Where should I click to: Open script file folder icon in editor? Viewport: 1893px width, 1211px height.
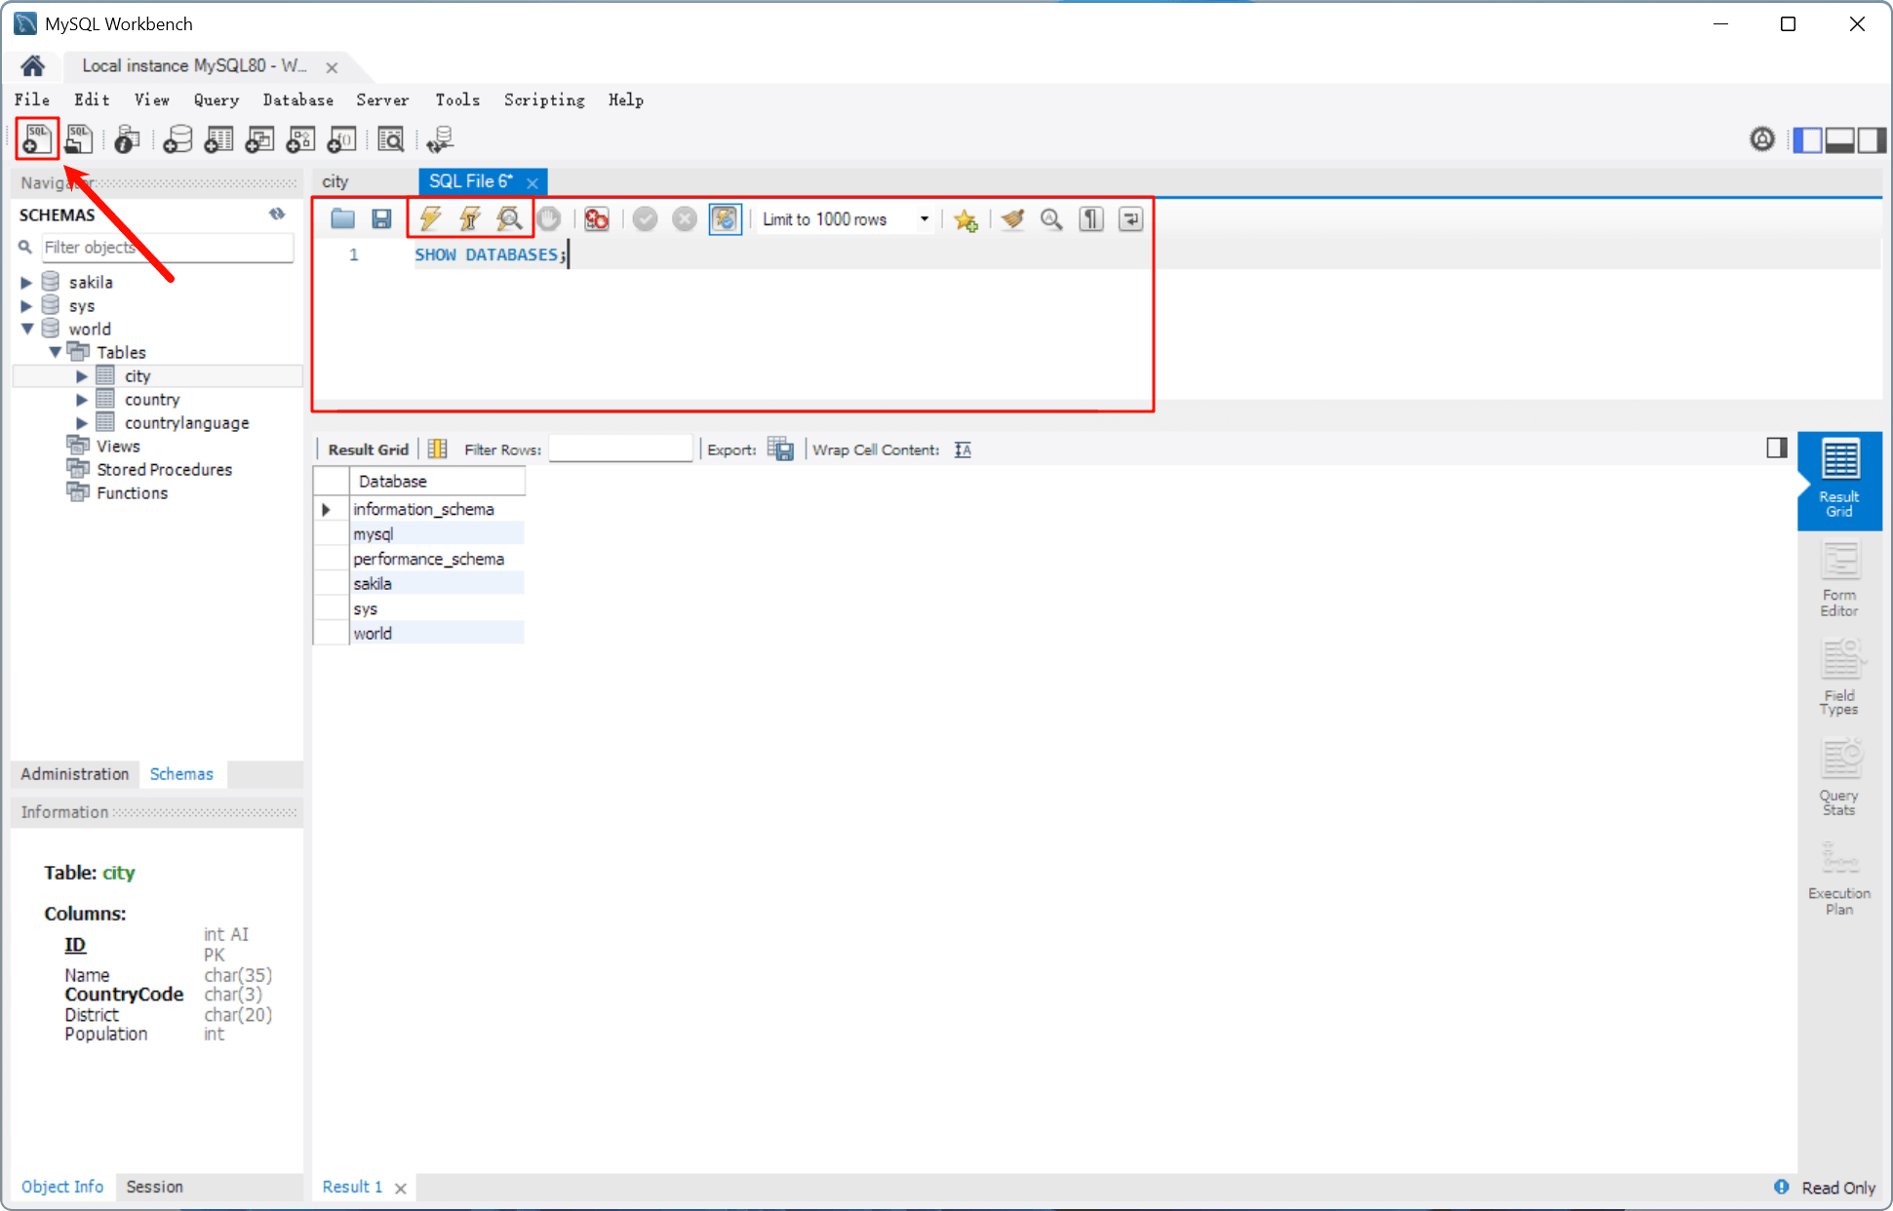(x=342, y=218)
